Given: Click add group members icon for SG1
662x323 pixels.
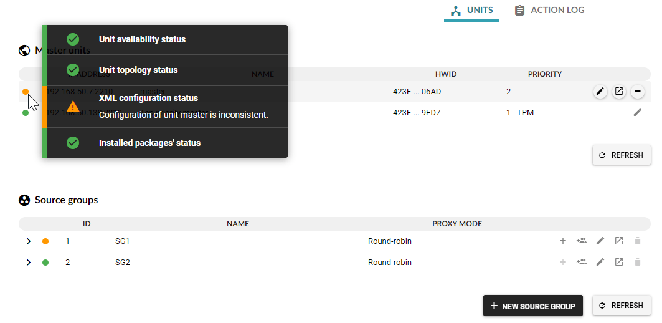Looking at the screenshot, I should pos(582,241).
